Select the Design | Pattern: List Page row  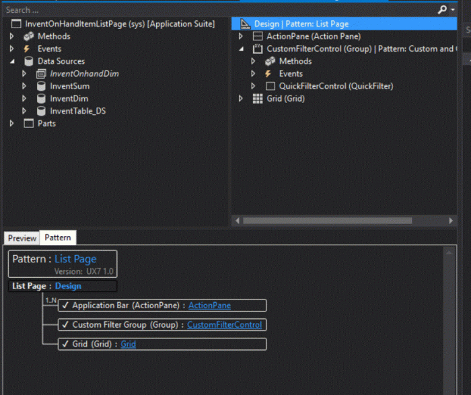coord(345,24)
